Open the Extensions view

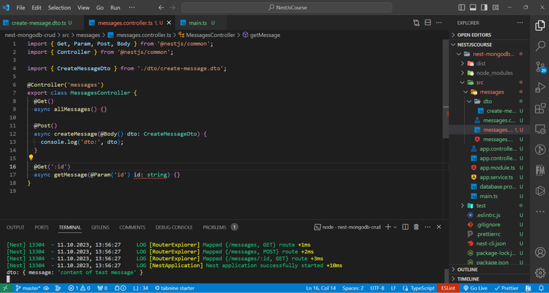point(540,108)
